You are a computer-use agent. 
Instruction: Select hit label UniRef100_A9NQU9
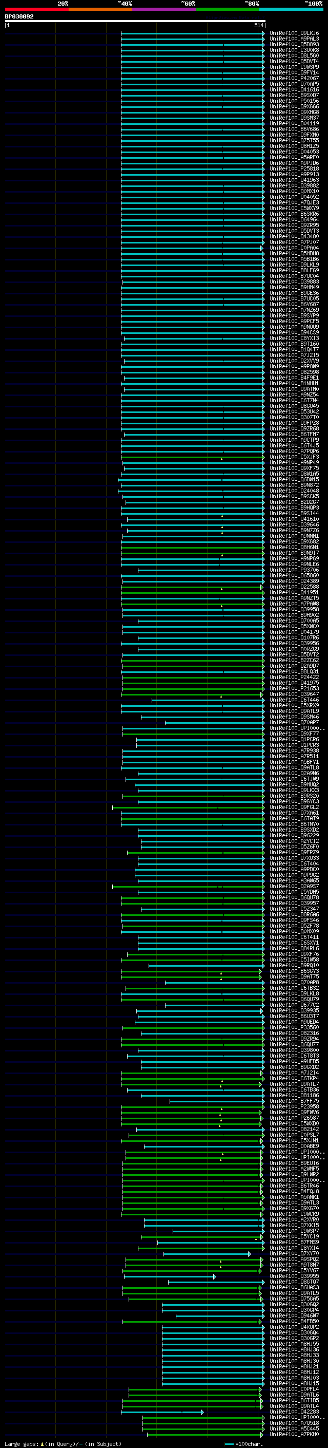click(x=294, y=327)
